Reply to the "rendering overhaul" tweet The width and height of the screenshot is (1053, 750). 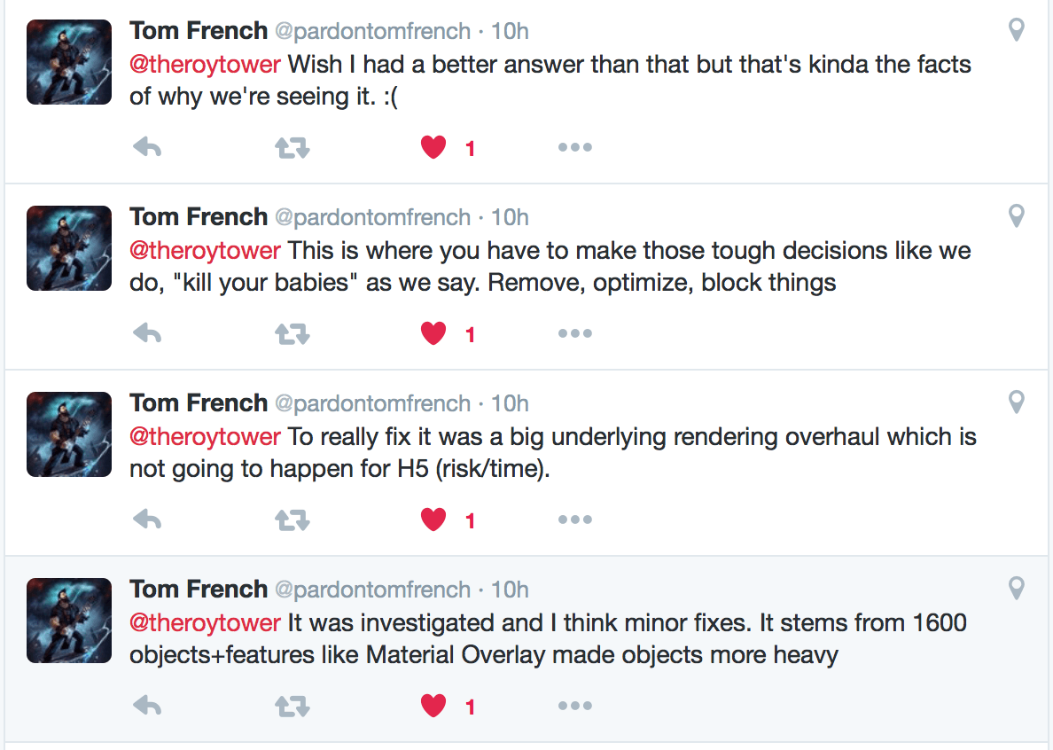(147, 520)
